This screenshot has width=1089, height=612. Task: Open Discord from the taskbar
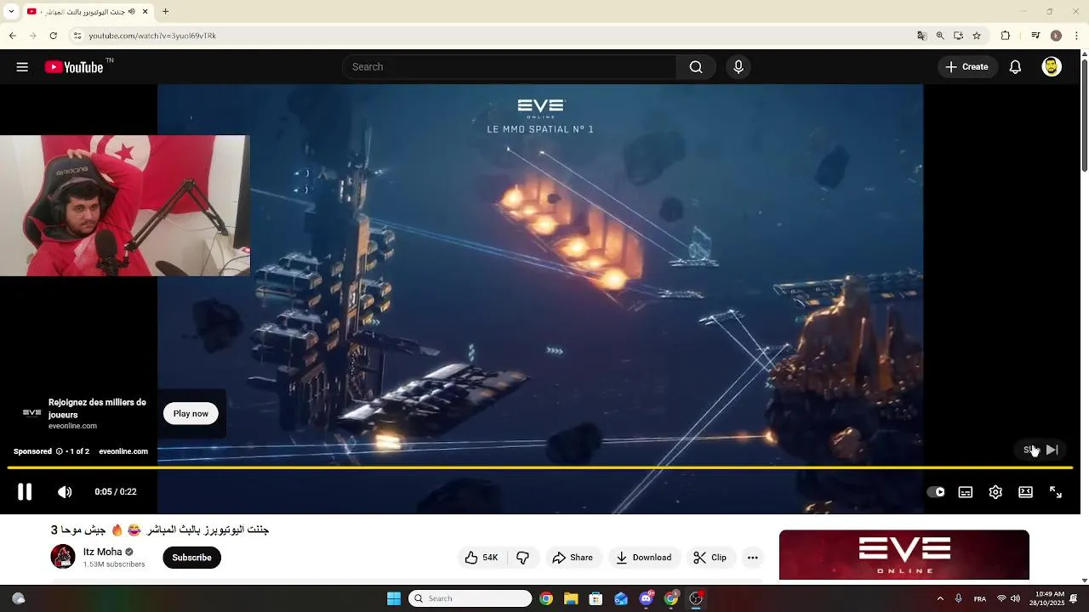(647, 598)
